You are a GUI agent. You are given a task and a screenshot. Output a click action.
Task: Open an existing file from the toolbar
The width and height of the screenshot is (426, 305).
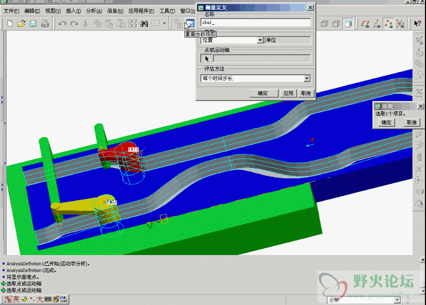pos(21,24)
